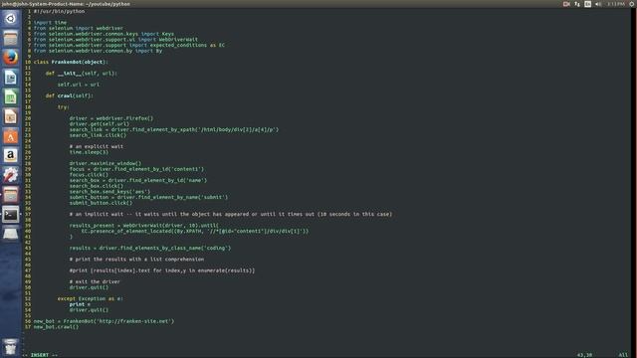This screenshot has width=637, height=358.
Task: Click the 'def __init__(self, url):' line
Action: pyautogui.click(x=82, y=74)
